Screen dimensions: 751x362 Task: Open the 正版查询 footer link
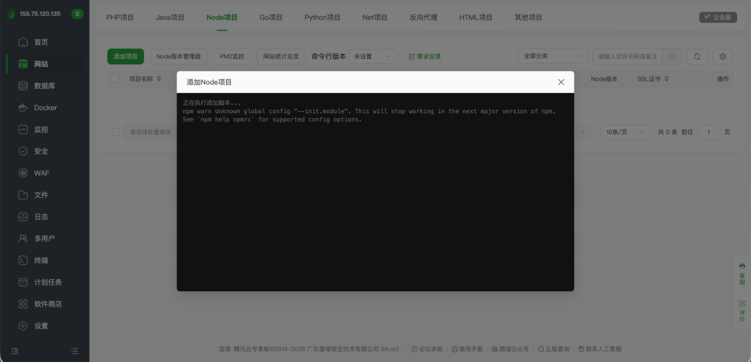pyautogui.click(x=554, y=349)
